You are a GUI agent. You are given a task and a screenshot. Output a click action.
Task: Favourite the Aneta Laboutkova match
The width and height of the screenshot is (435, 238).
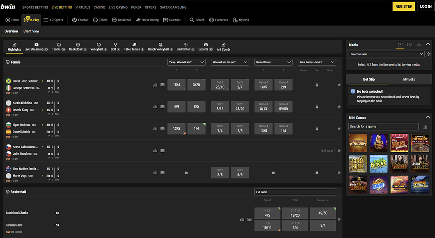pos(339,151)
